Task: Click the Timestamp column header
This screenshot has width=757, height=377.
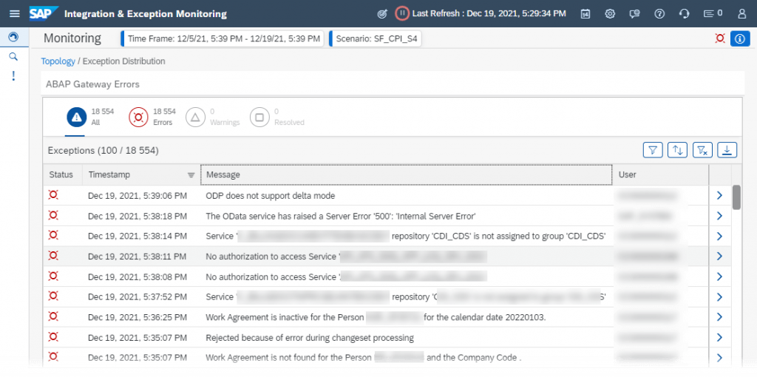Action: [x=141, y=174]
